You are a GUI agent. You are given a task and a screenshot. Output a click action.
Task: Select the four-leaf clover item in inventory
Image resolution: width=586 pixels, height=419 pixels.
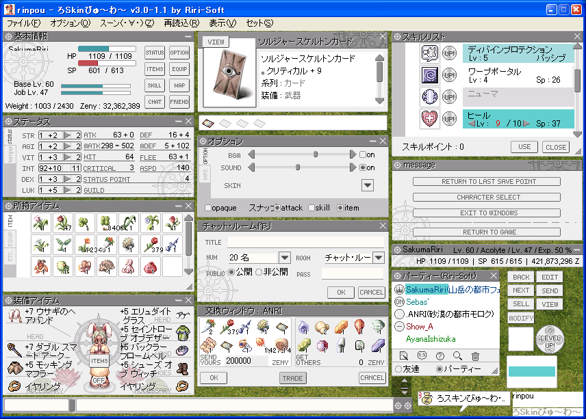tap(106, 223)
